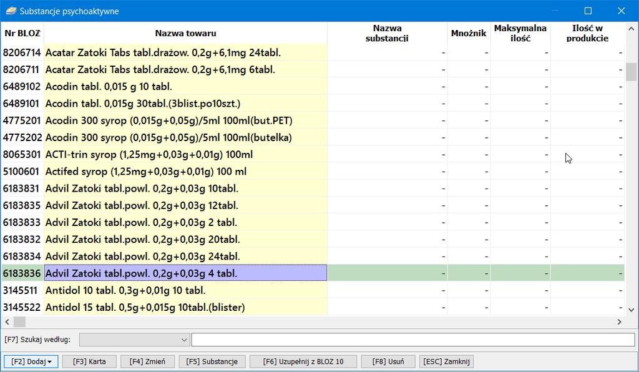Click the Nazwa towaru column header
The height and width of the screenshot is (372, 639).
click(x=185, y=34)
